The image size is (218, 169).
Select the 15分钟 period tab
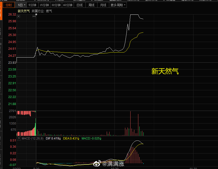coord(44,5)
